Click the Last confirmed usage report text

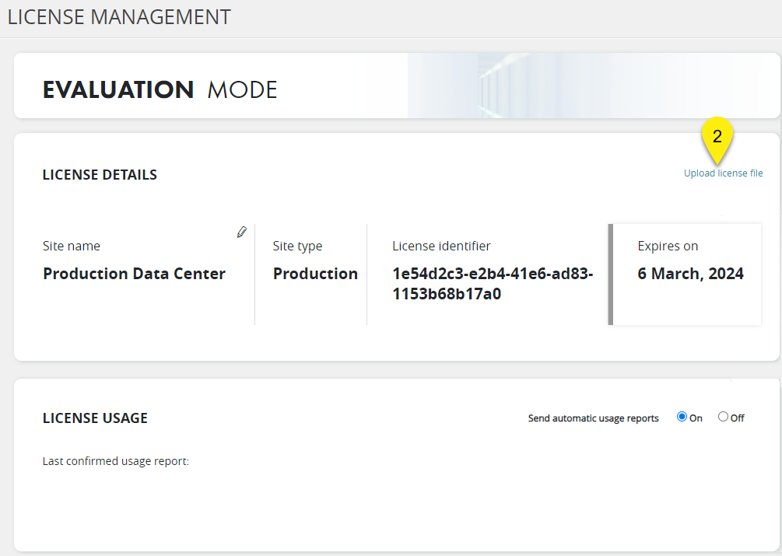[116, 461]
